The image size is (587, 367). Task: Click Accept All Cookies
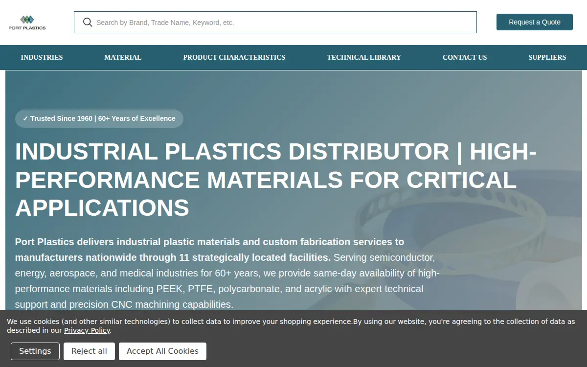coord(162,351)
